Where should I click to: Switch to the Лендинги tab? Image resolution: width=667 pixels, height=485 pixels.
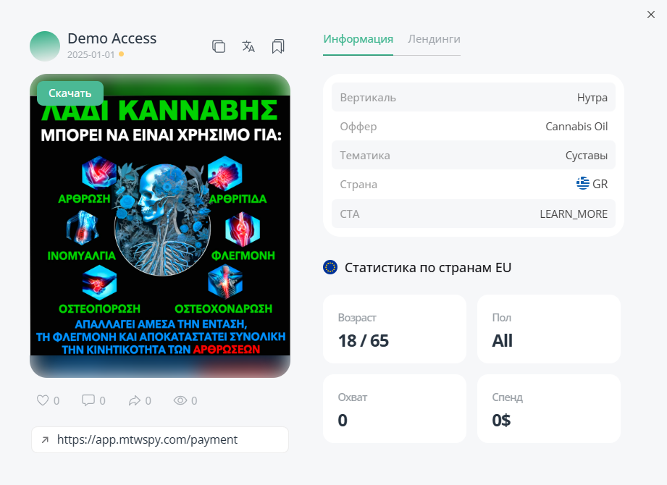434,39
